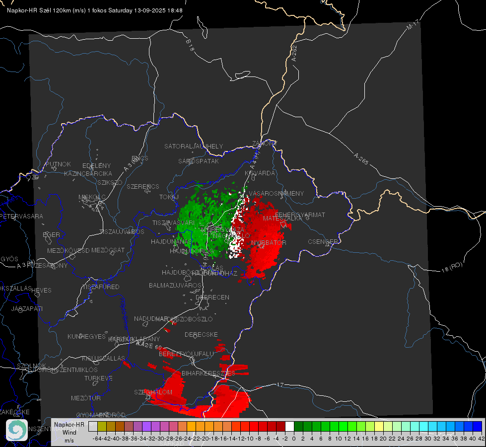Click the KAZINCBARCIKA label
Image resolution: width=486 pixels, height=447 pixels.
click(88, 173)
